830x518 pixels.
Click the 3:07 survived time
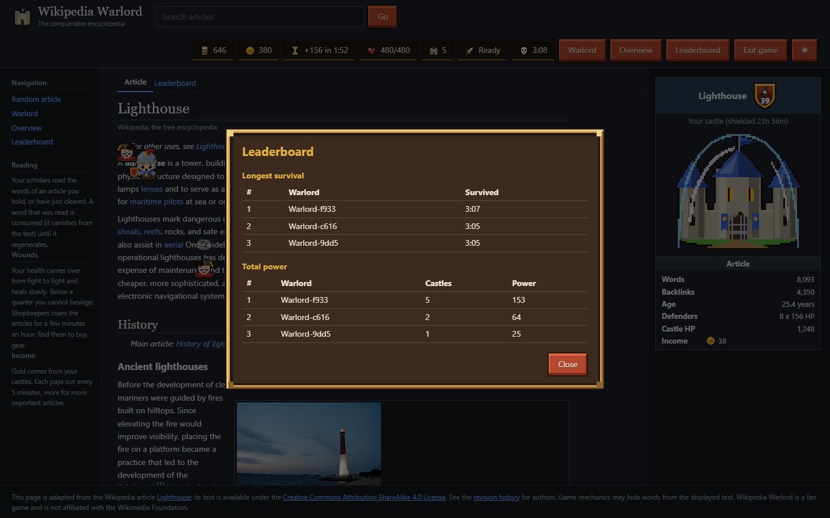click(x=473, y=209)
